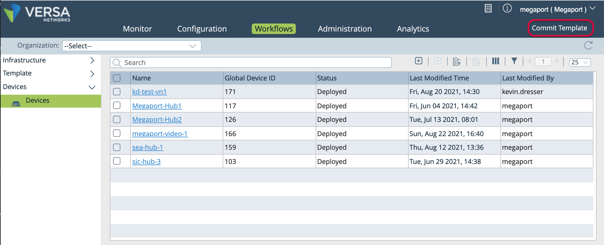Viewport: 604px width, 245px height.
Task: Click the filter funnel icon
Action: [x=514, y=61]
